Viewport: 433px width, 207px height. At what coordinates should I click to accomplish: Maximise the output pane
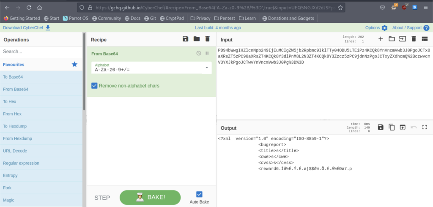425,127
